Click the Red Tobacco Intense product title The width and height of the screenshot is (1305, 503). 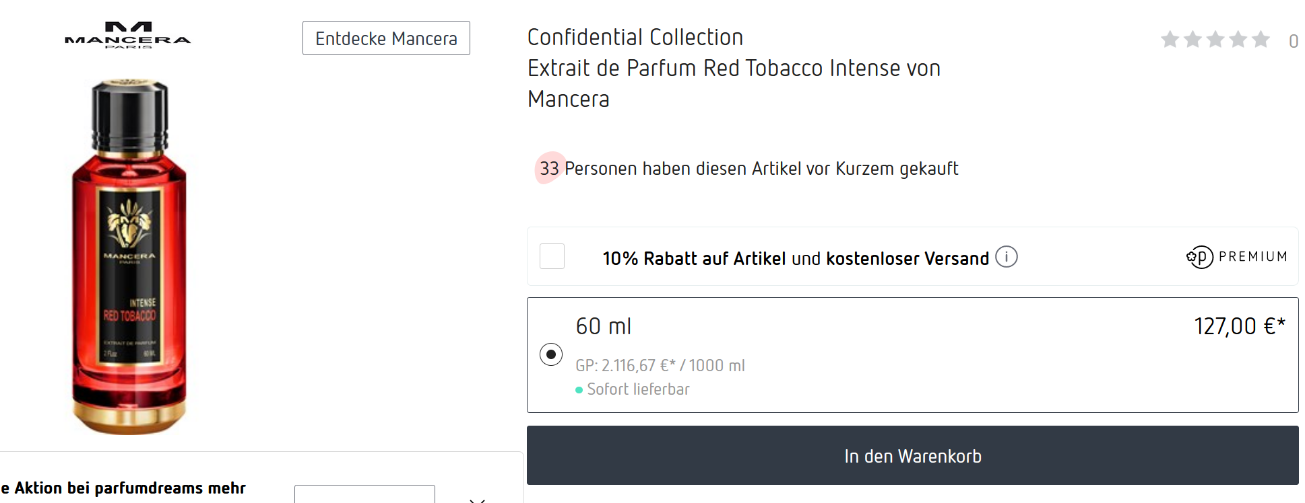pos(734,68)
